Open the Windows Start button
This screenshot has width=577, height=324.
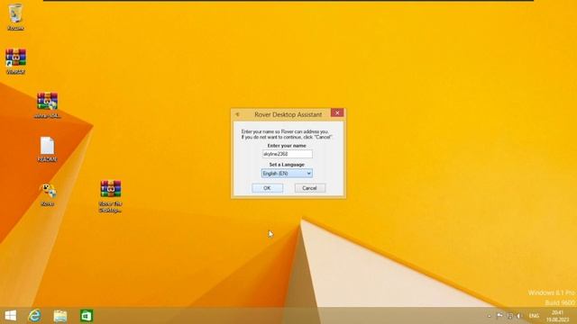click(x=10, y=316)
